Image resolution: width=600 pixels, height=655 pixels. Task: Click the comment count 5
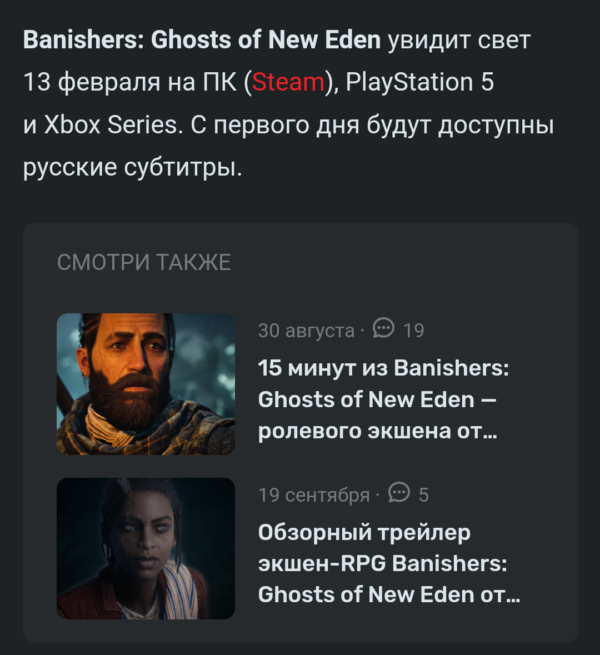pos(424,495)
